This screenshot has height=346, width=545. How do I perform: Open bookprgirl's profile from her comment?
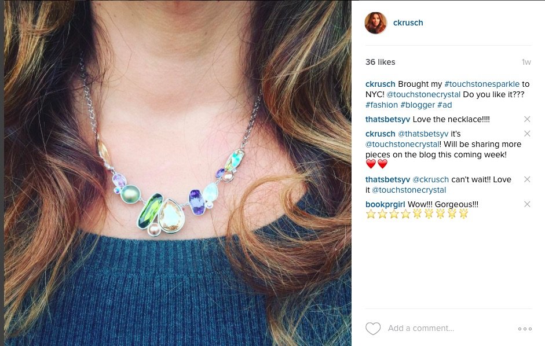pyautogui.click(x=385, y=204)
